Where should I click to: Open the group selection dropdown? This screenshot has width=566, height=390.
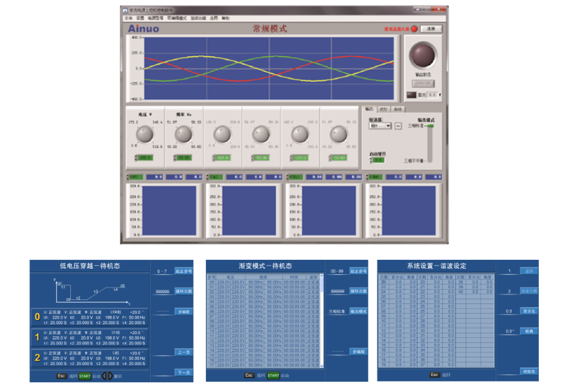pos(379,126)
